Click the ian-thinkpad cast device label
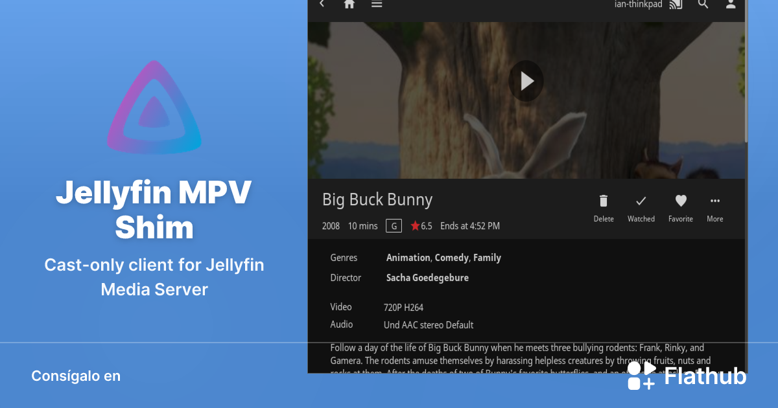Screen dimensions: 778x408 [x=638, y=5]
